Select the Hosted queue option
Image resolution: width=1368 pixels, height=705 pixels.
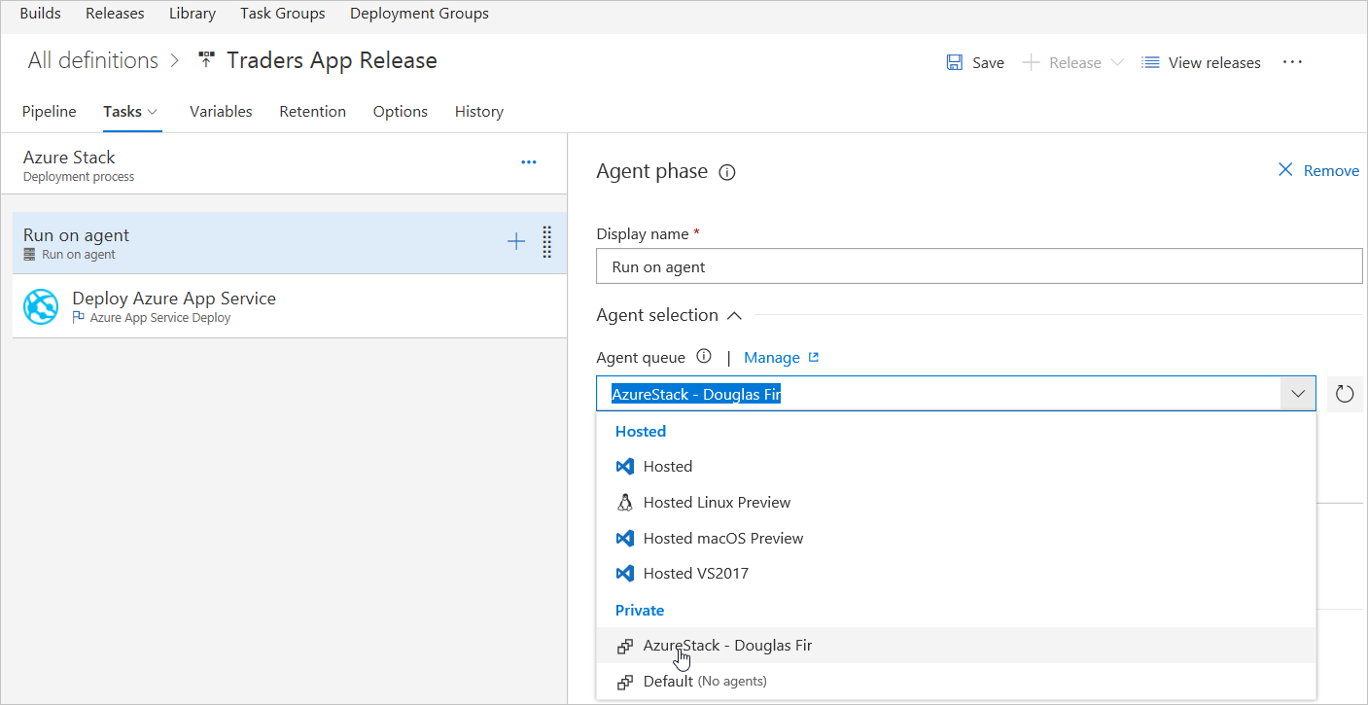click(956, 467)
